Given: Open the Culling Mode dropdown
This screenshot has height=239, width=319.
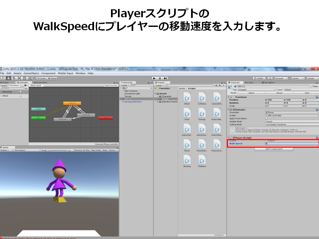Looking at the screenshot, I should (x=292, y=124).
